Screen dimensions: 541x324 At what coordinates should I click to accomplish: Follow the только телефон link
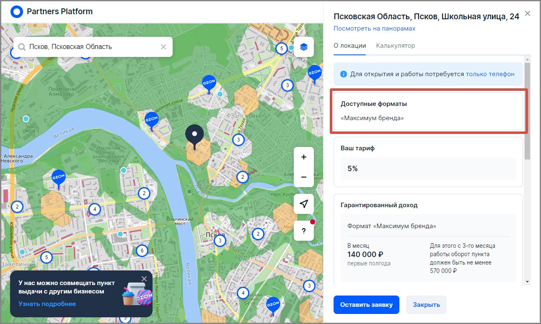pyautogui.click(x=490, y=74)
